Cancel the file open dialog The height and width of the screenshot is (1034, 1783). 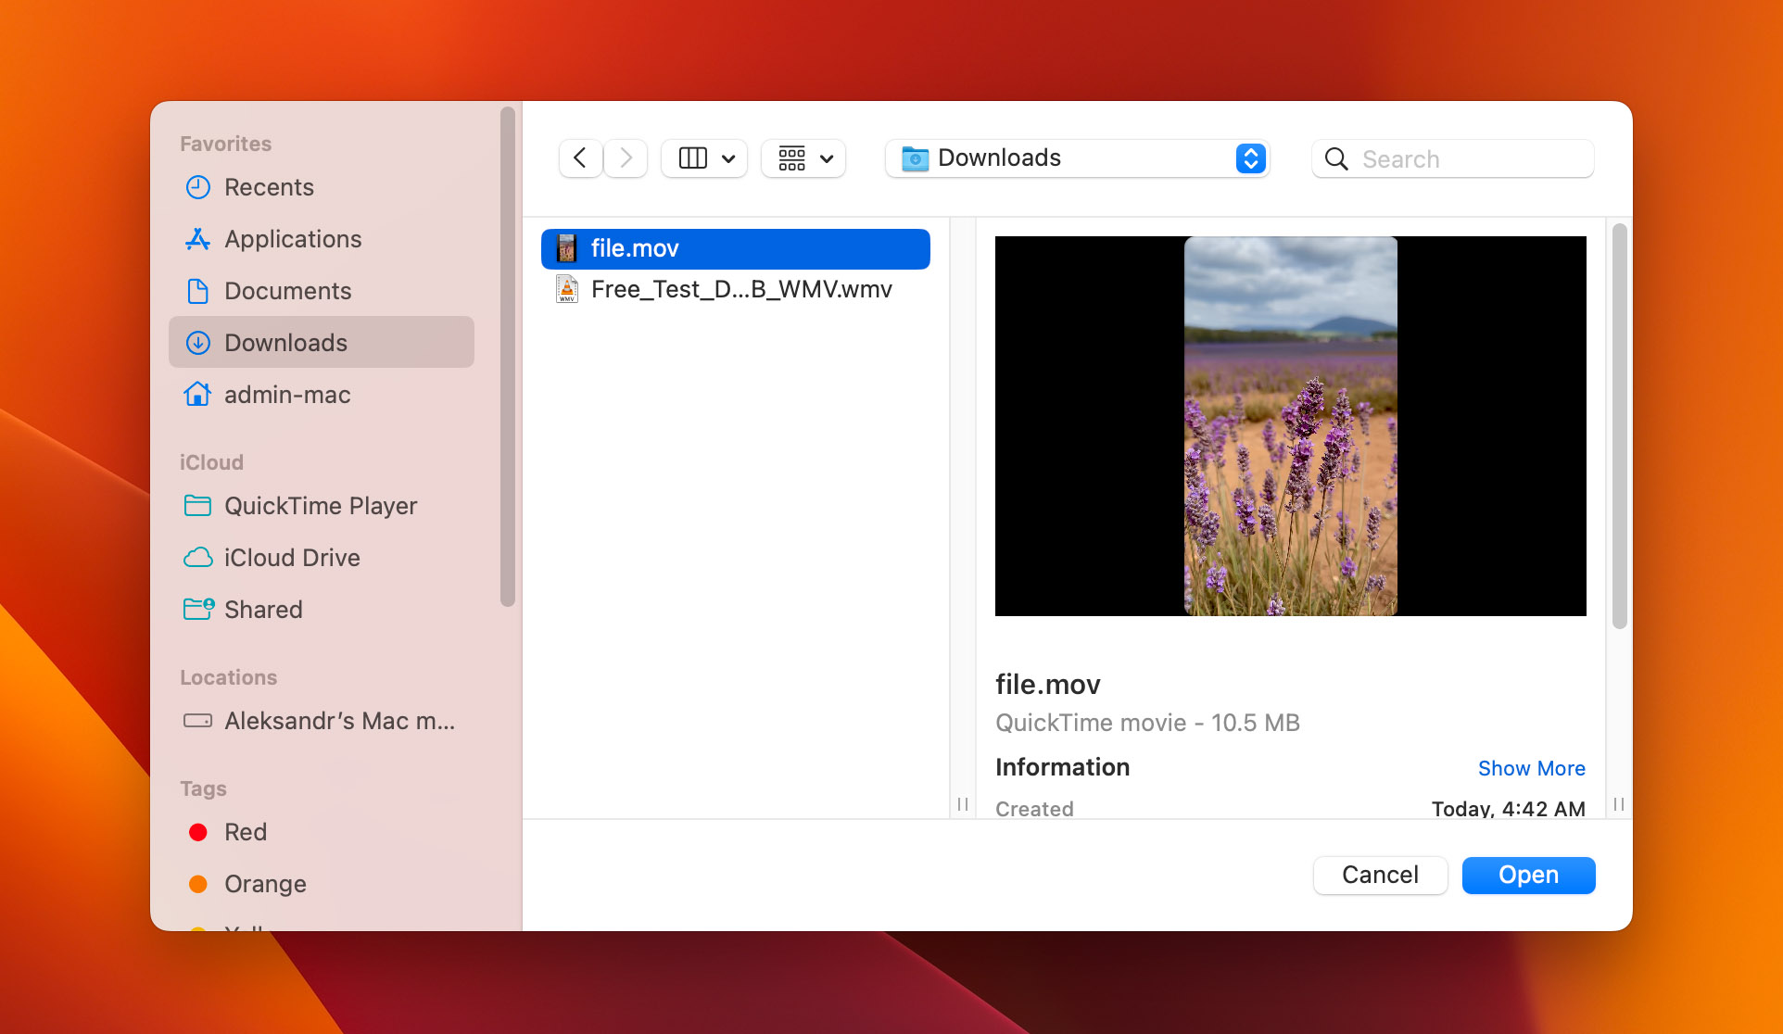tap(1381, 876)
